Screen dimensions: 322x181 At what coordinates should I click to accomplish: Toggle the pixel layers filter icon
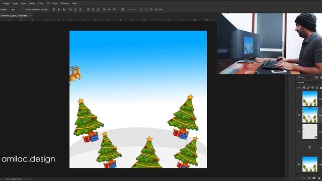[x=316, y=77]
